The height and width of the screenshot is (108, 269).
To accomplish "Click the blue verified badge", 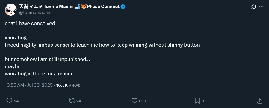I will [123, 7].
